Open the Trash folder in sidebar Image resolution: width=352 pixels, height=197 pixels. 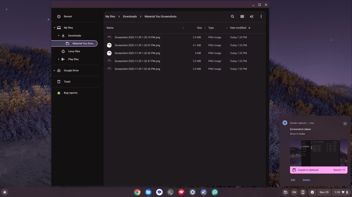(x=67, y=82)
